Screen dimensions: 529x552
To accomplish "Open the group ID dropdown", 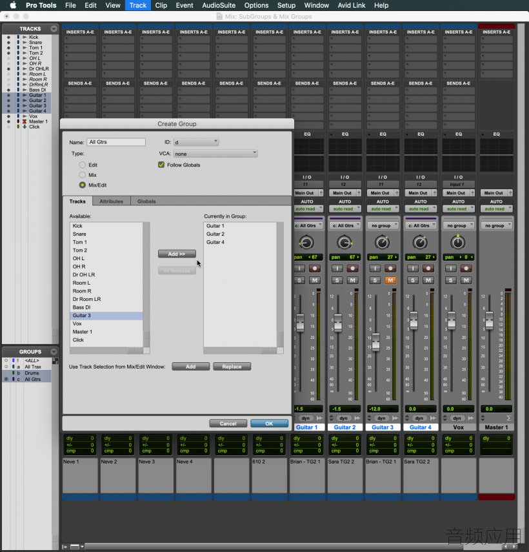I will click(x=196, y=142).
